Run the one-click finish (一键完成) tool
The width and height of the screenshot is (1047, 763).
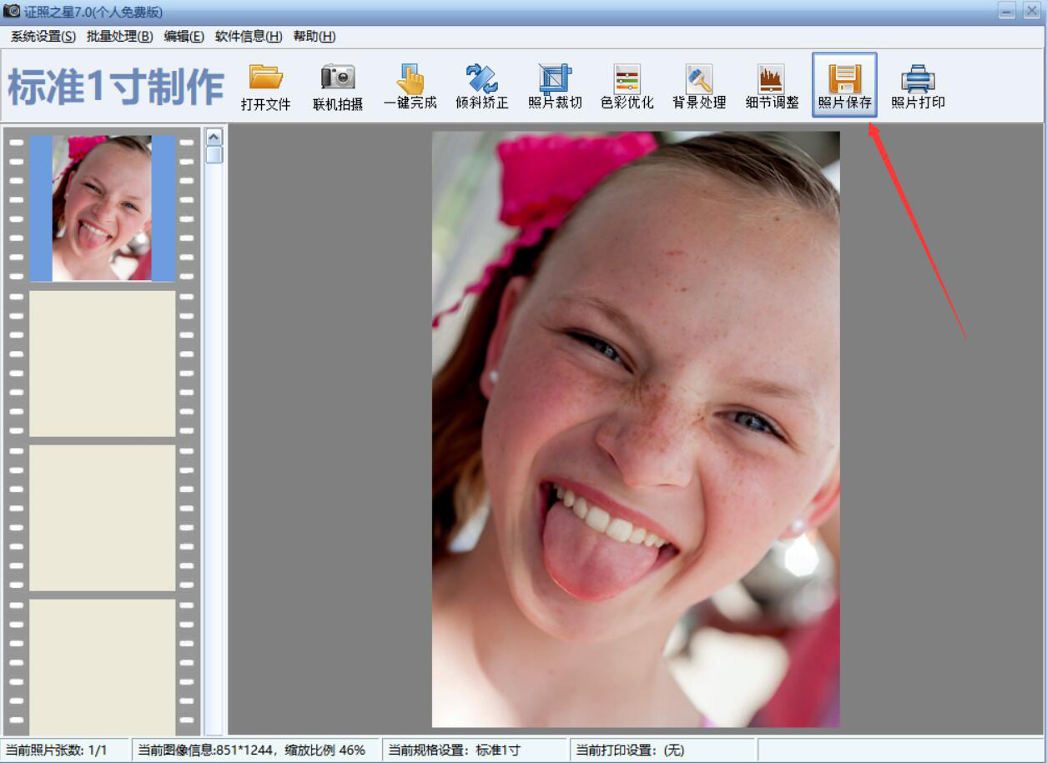point(410,78)
